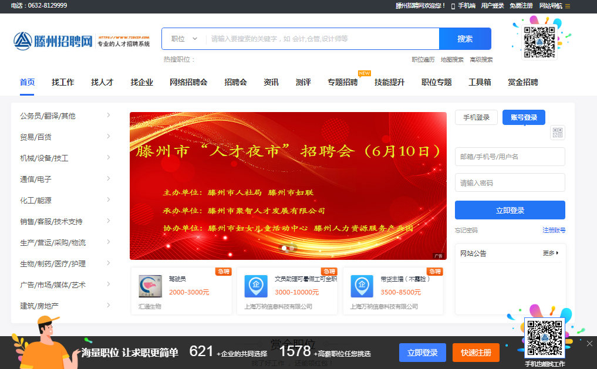This screenshot has height=369, width=597.
Task: Open the 找工作 navigation tab
Action: [63, 82]
